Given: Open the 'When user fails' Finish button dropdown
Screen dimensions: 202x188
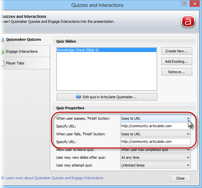Looking at the screenshot, I should (155, 134).
